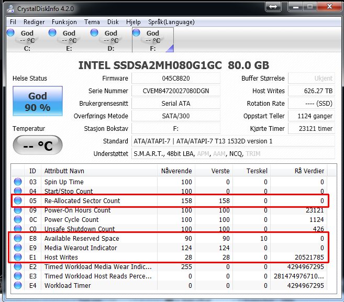Click Rotation Rate ---- (SSD) field

click(x=312, y=103)
